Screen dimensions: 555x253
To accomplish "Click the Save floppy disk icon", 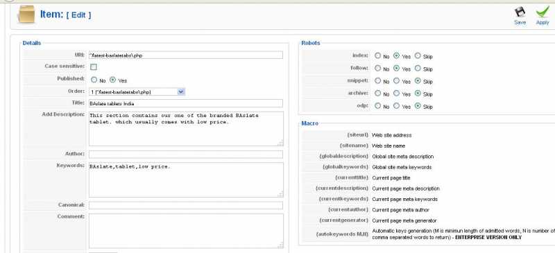I will [520, 12].
